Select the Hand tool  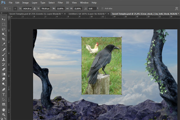tap(4, 109)
